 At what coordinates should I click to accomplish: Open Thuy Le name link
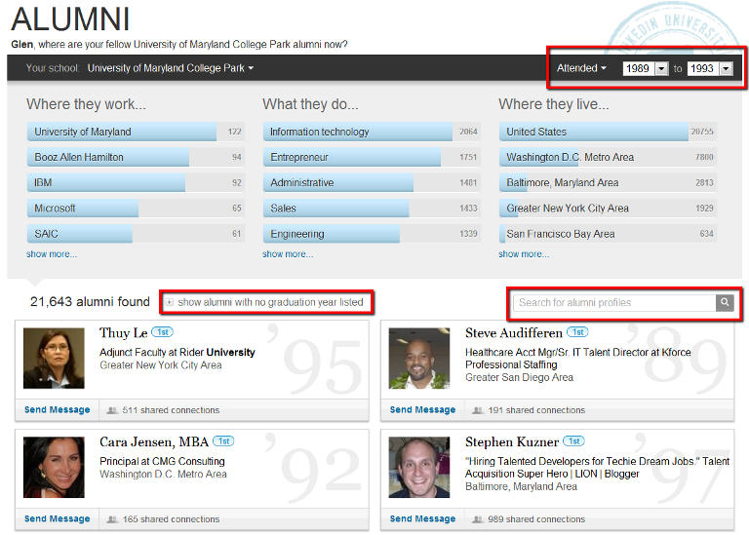[123, 332]
